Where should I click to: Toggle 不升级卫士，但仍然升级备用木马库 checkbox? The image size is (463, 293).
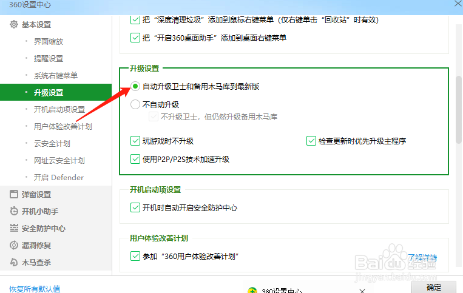(154, 117)
